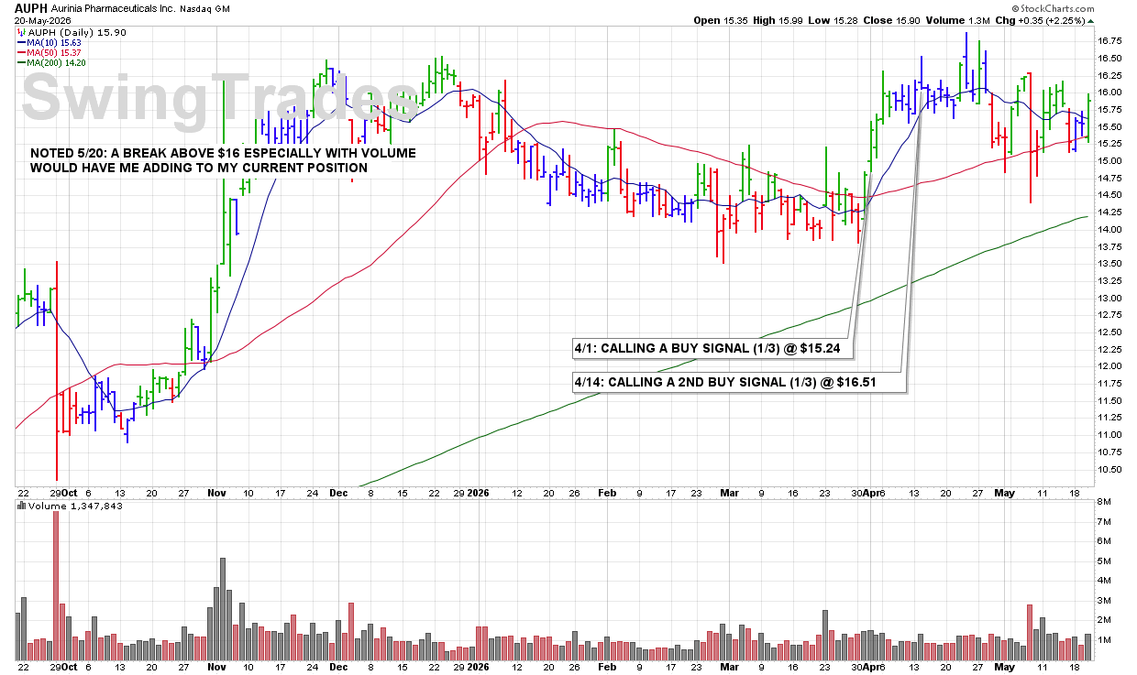Click the MA(10) 15.63 legend entry

50,41
